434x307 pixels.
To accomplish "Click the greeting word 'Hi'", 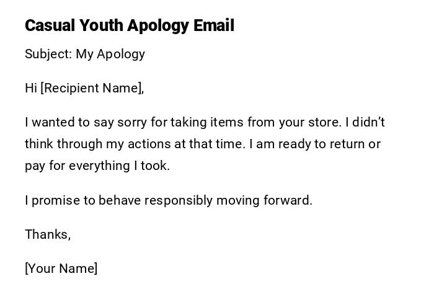I will (x=30, y=88).
